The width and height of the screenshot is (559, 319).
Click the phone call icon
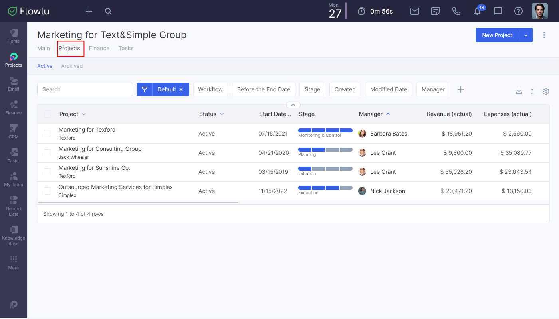click(456, 11)
